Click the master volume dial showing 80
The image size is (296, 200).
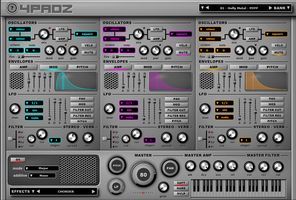(144, 175)
